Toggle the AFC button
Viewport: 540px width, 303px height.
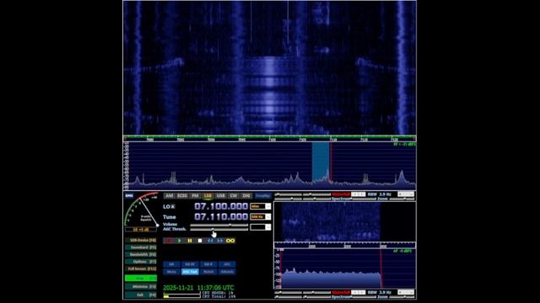(227, 264)
